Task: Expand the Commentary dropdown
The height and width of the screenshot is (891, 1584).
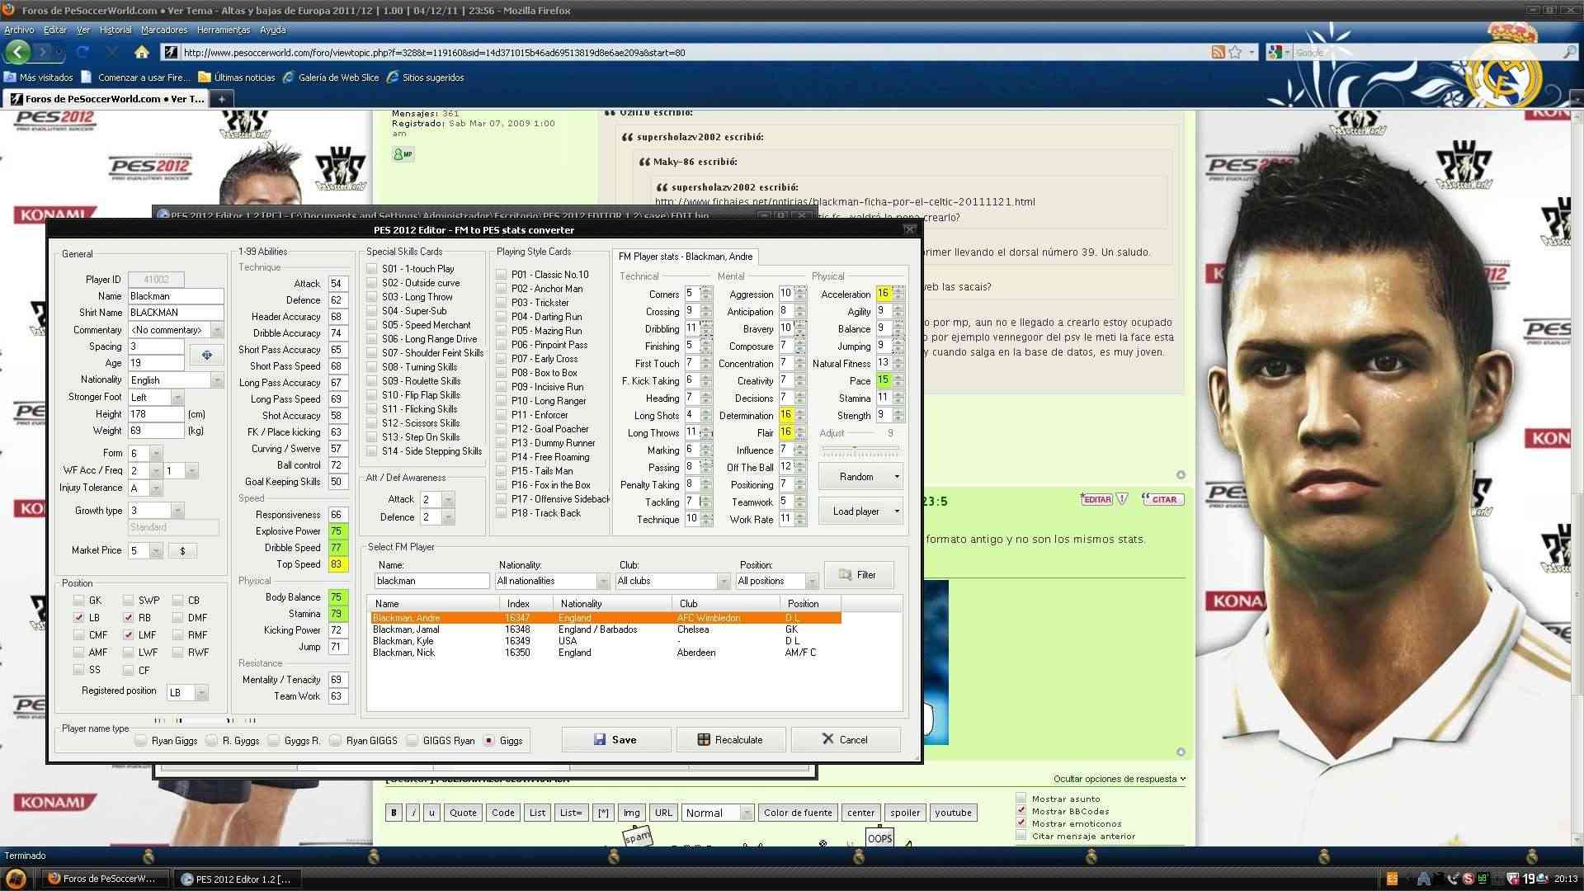Action: click(x=217, y=330)
